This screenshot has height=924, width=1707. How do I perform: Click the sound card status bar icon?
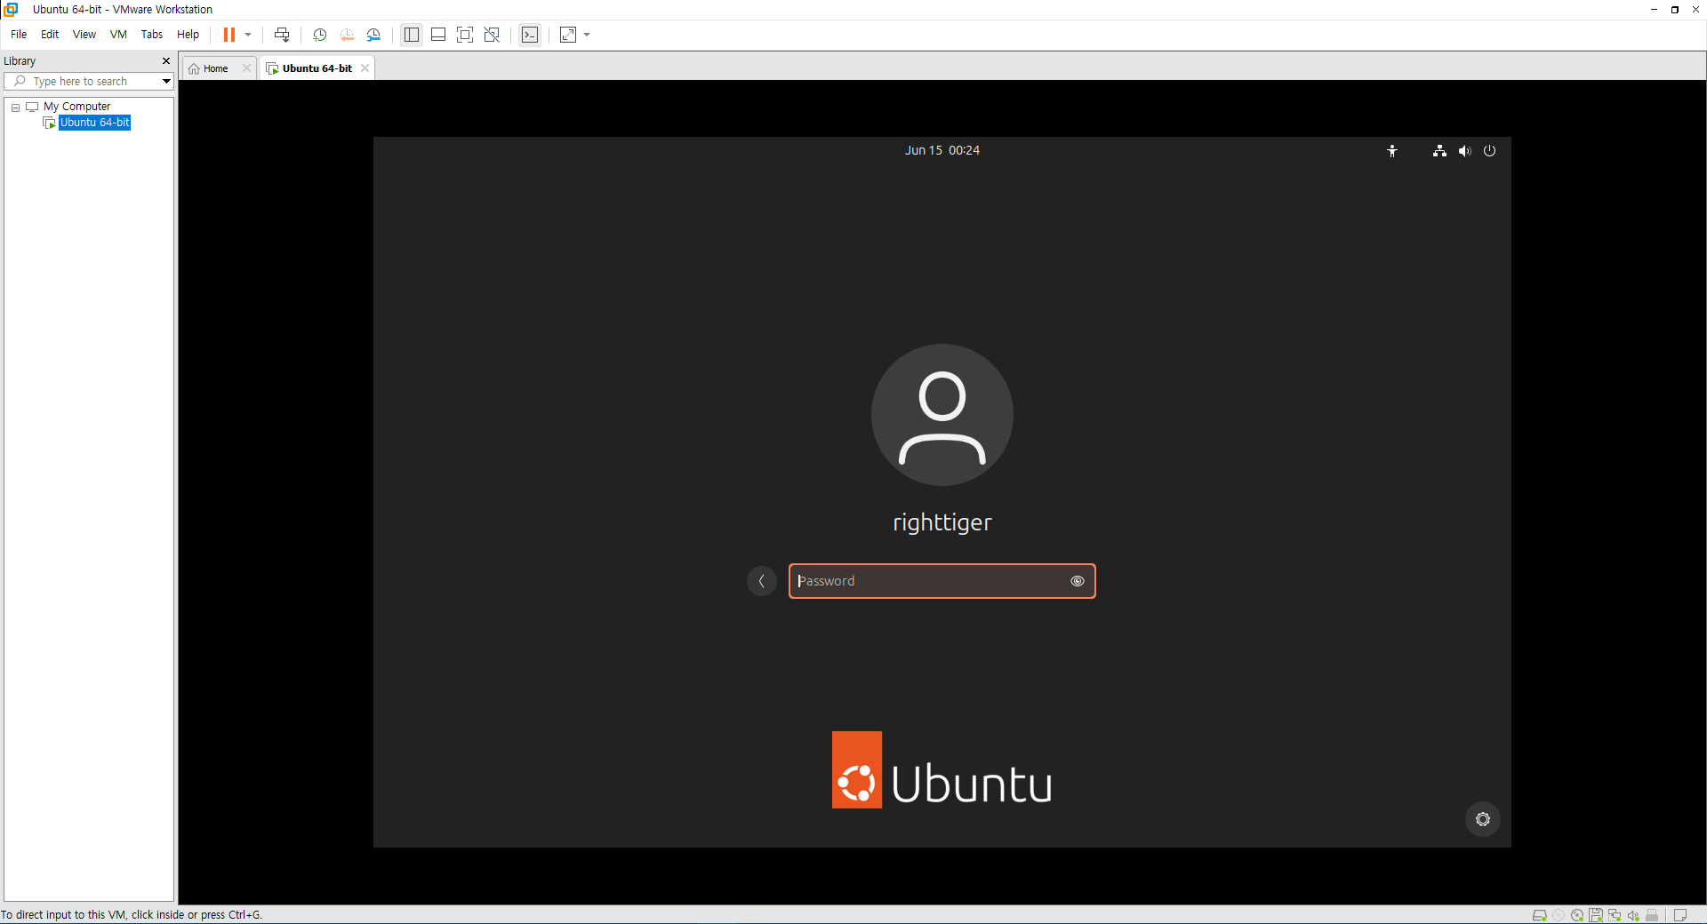[1633, 915]
